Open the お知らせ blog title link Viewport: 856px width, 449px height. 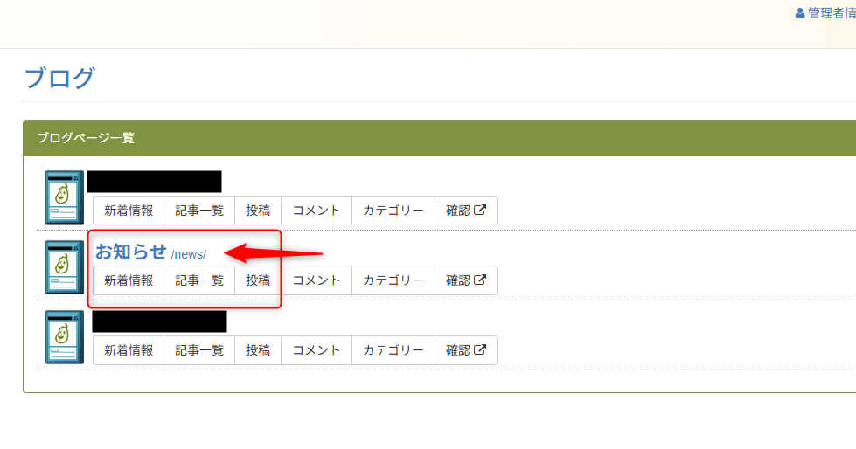point(130,252)
